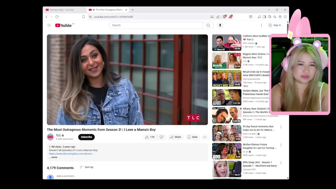Viewport: 336px width, 189px height.
Task: Open TLC channel name link
Action: [x=58, y=135]
